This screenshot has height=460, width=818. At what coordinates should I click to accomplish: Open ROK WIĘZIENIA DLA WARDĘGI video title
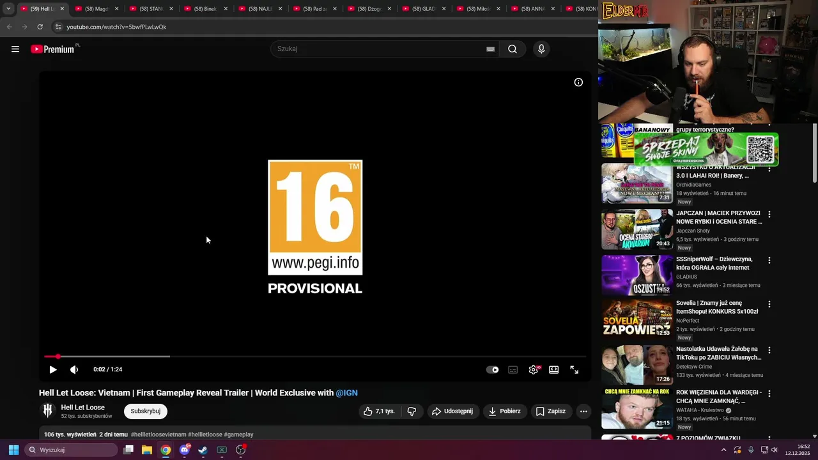pyautogui.click(x=719, y=397)
